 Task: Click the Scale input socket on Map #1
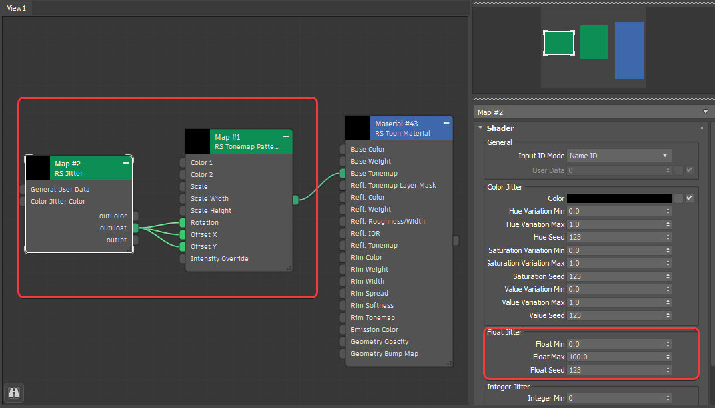[x=182, y=187]
